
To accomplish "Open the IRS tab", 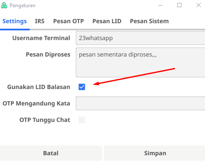I will click(40, 21).
